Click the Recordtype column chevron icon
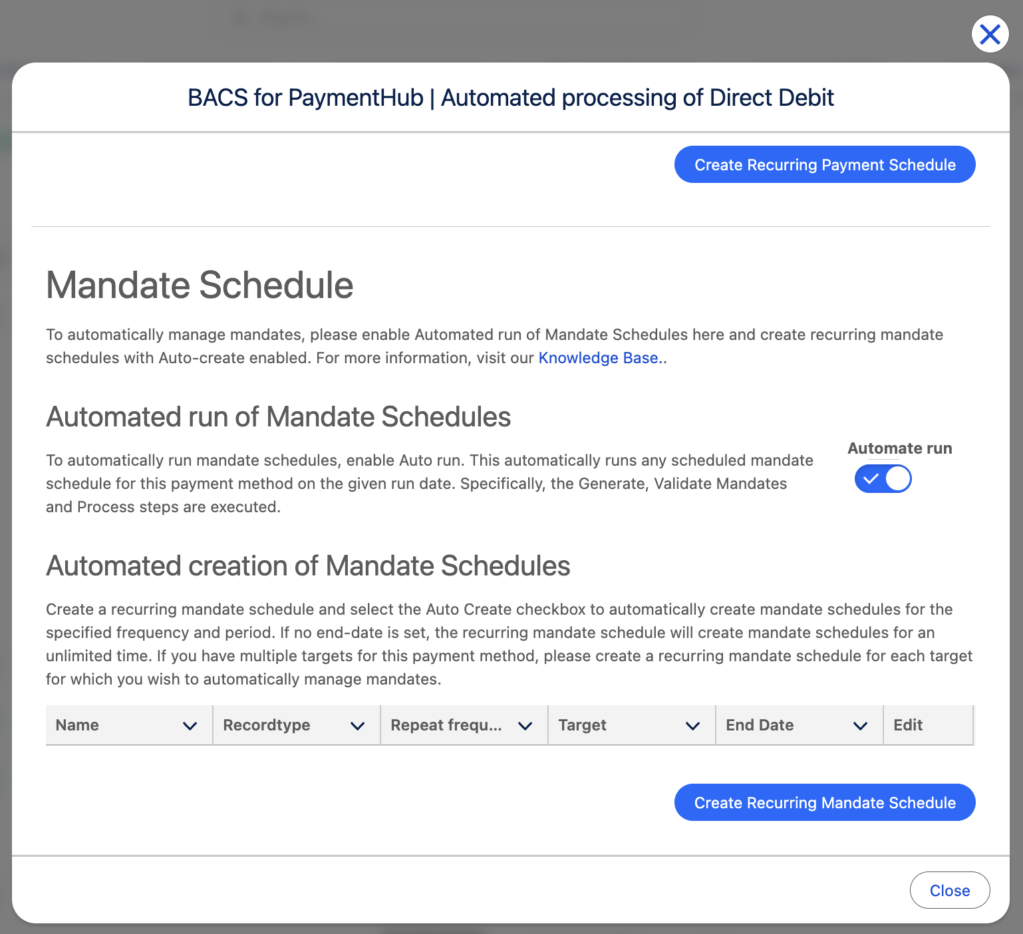Viewport: 1023px width, 934px height. click(358, 725)
